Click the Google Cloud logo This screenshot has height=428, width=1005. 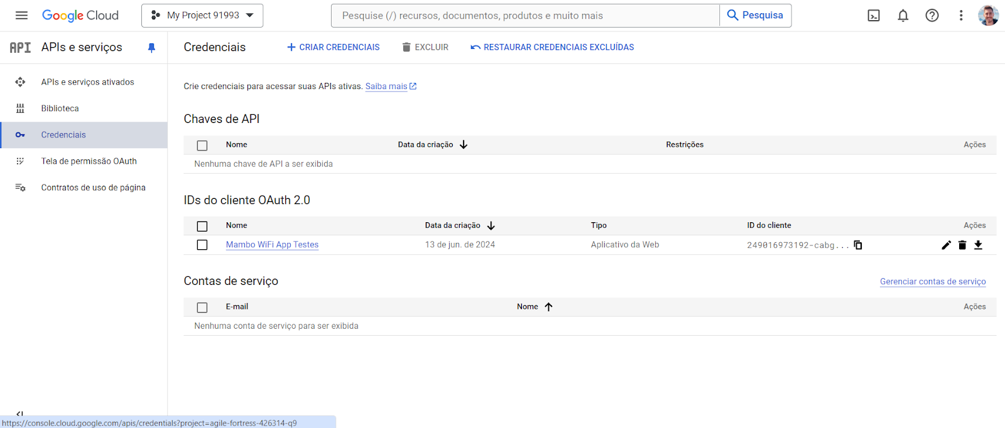click(x=80, y=16)
